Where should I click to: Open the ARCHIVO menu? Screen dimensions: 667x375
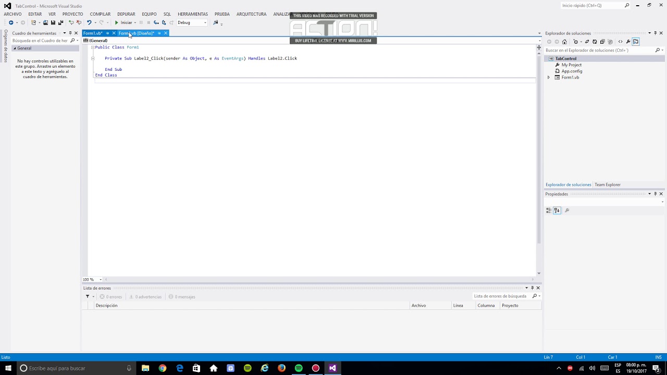[13, 14]
